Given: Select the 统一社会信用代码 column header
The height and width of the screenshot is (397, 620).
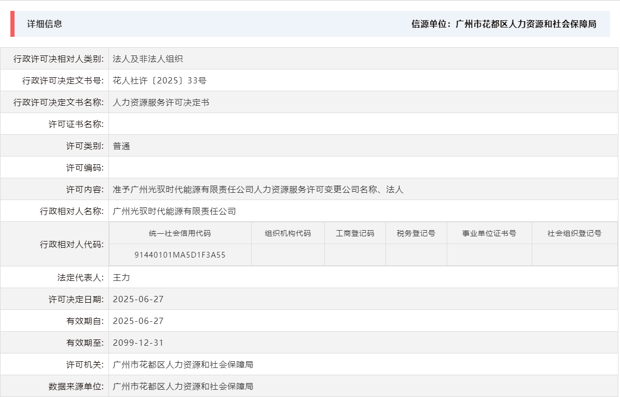Looking at the screenshot, I should click(x=181, y=233).
